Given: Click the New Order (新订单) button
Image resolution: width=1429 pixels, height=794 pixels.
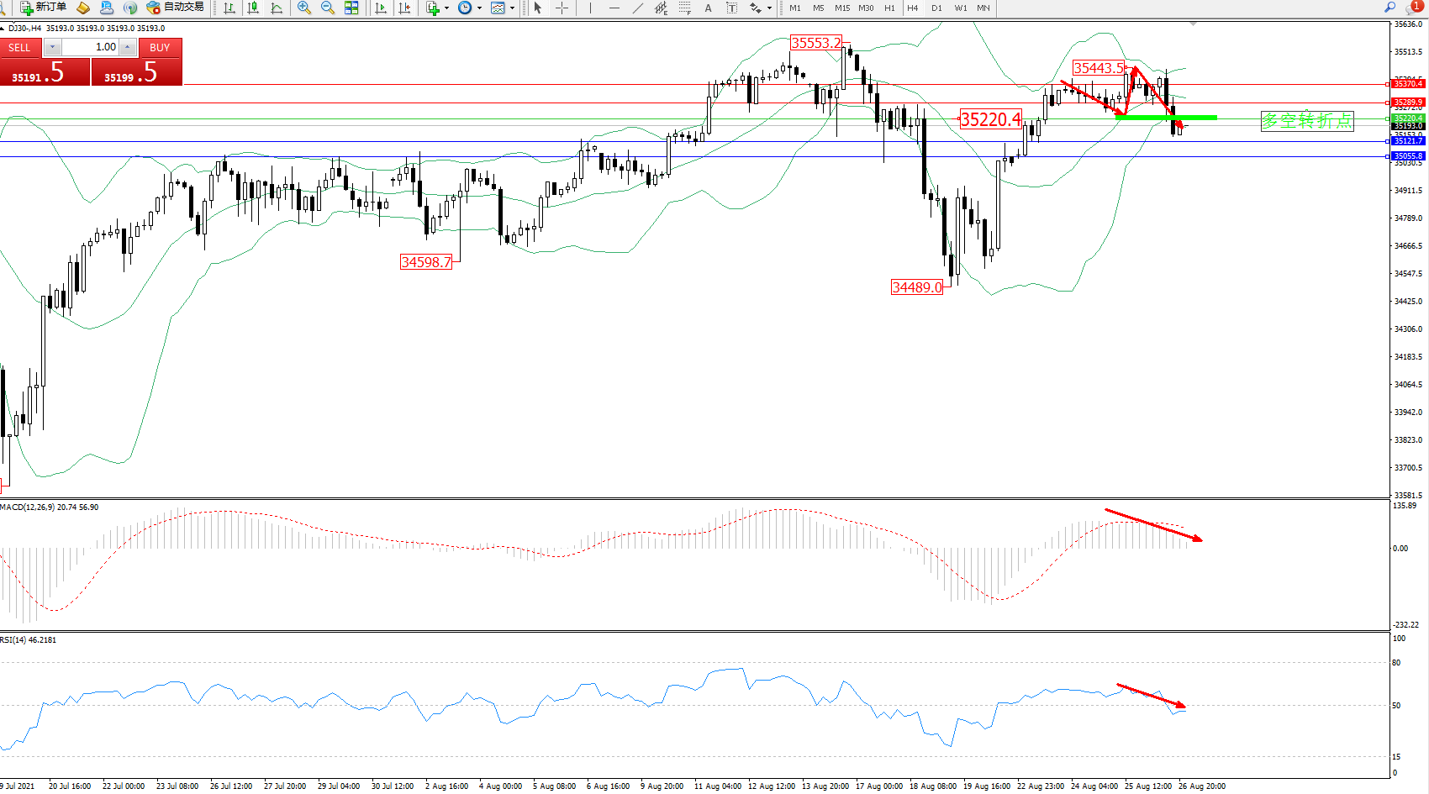Looking at the screenshot, I should [44, 8].
